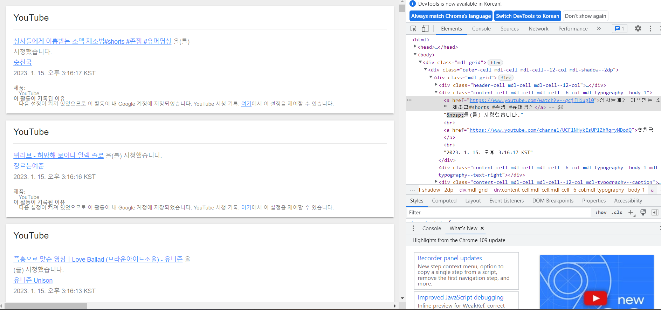The height and width of the screenshot is (310, 661).
Task: Click the breadcrumb left overflow ellipsis
Action: (412, 190)
